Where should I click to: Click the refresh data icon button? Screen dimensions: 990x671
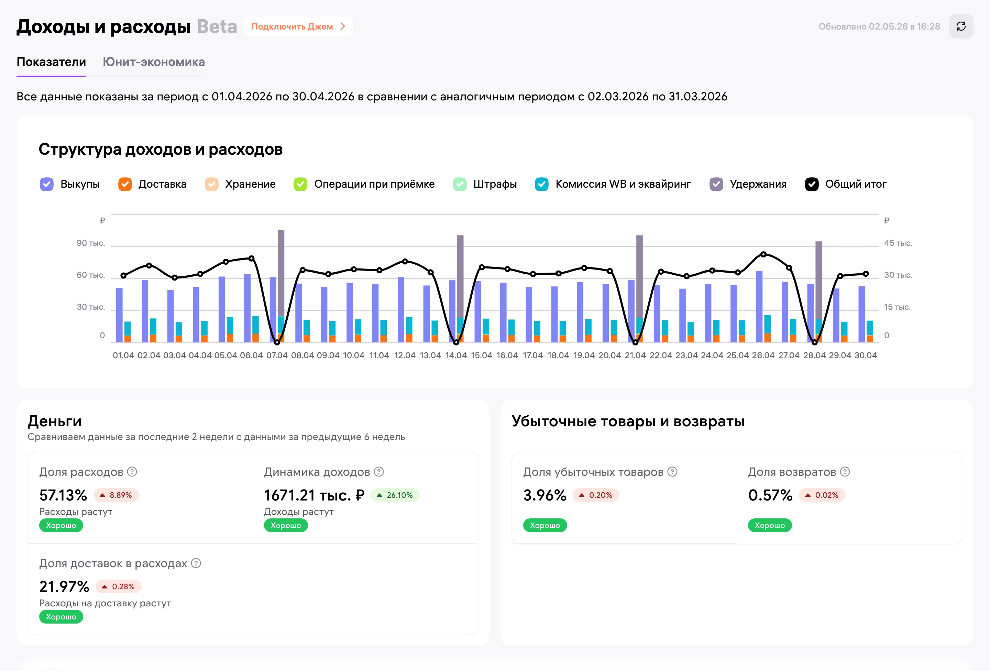click(960, 26)
